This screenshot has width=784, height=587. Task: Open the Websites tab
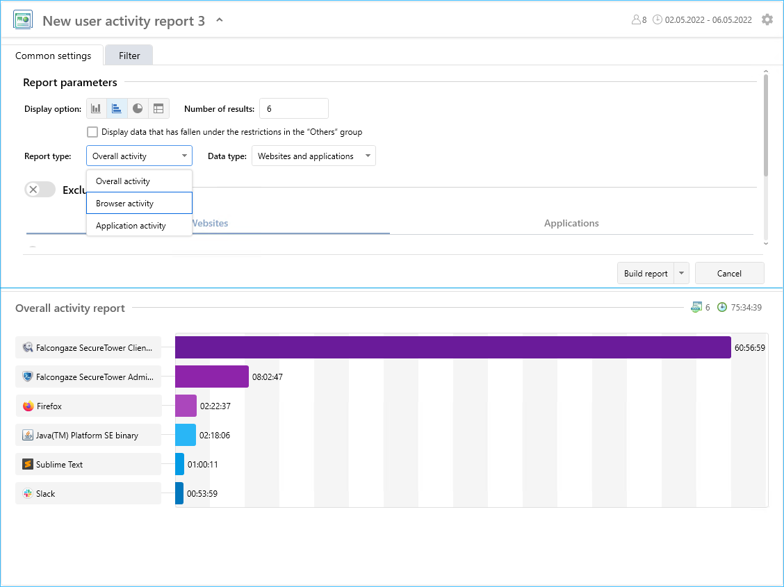click(210, 223)
